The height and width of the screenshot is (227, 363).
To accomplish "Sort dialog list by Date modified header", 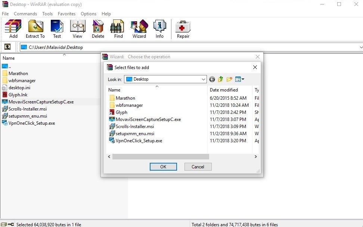I will [230, 90].
